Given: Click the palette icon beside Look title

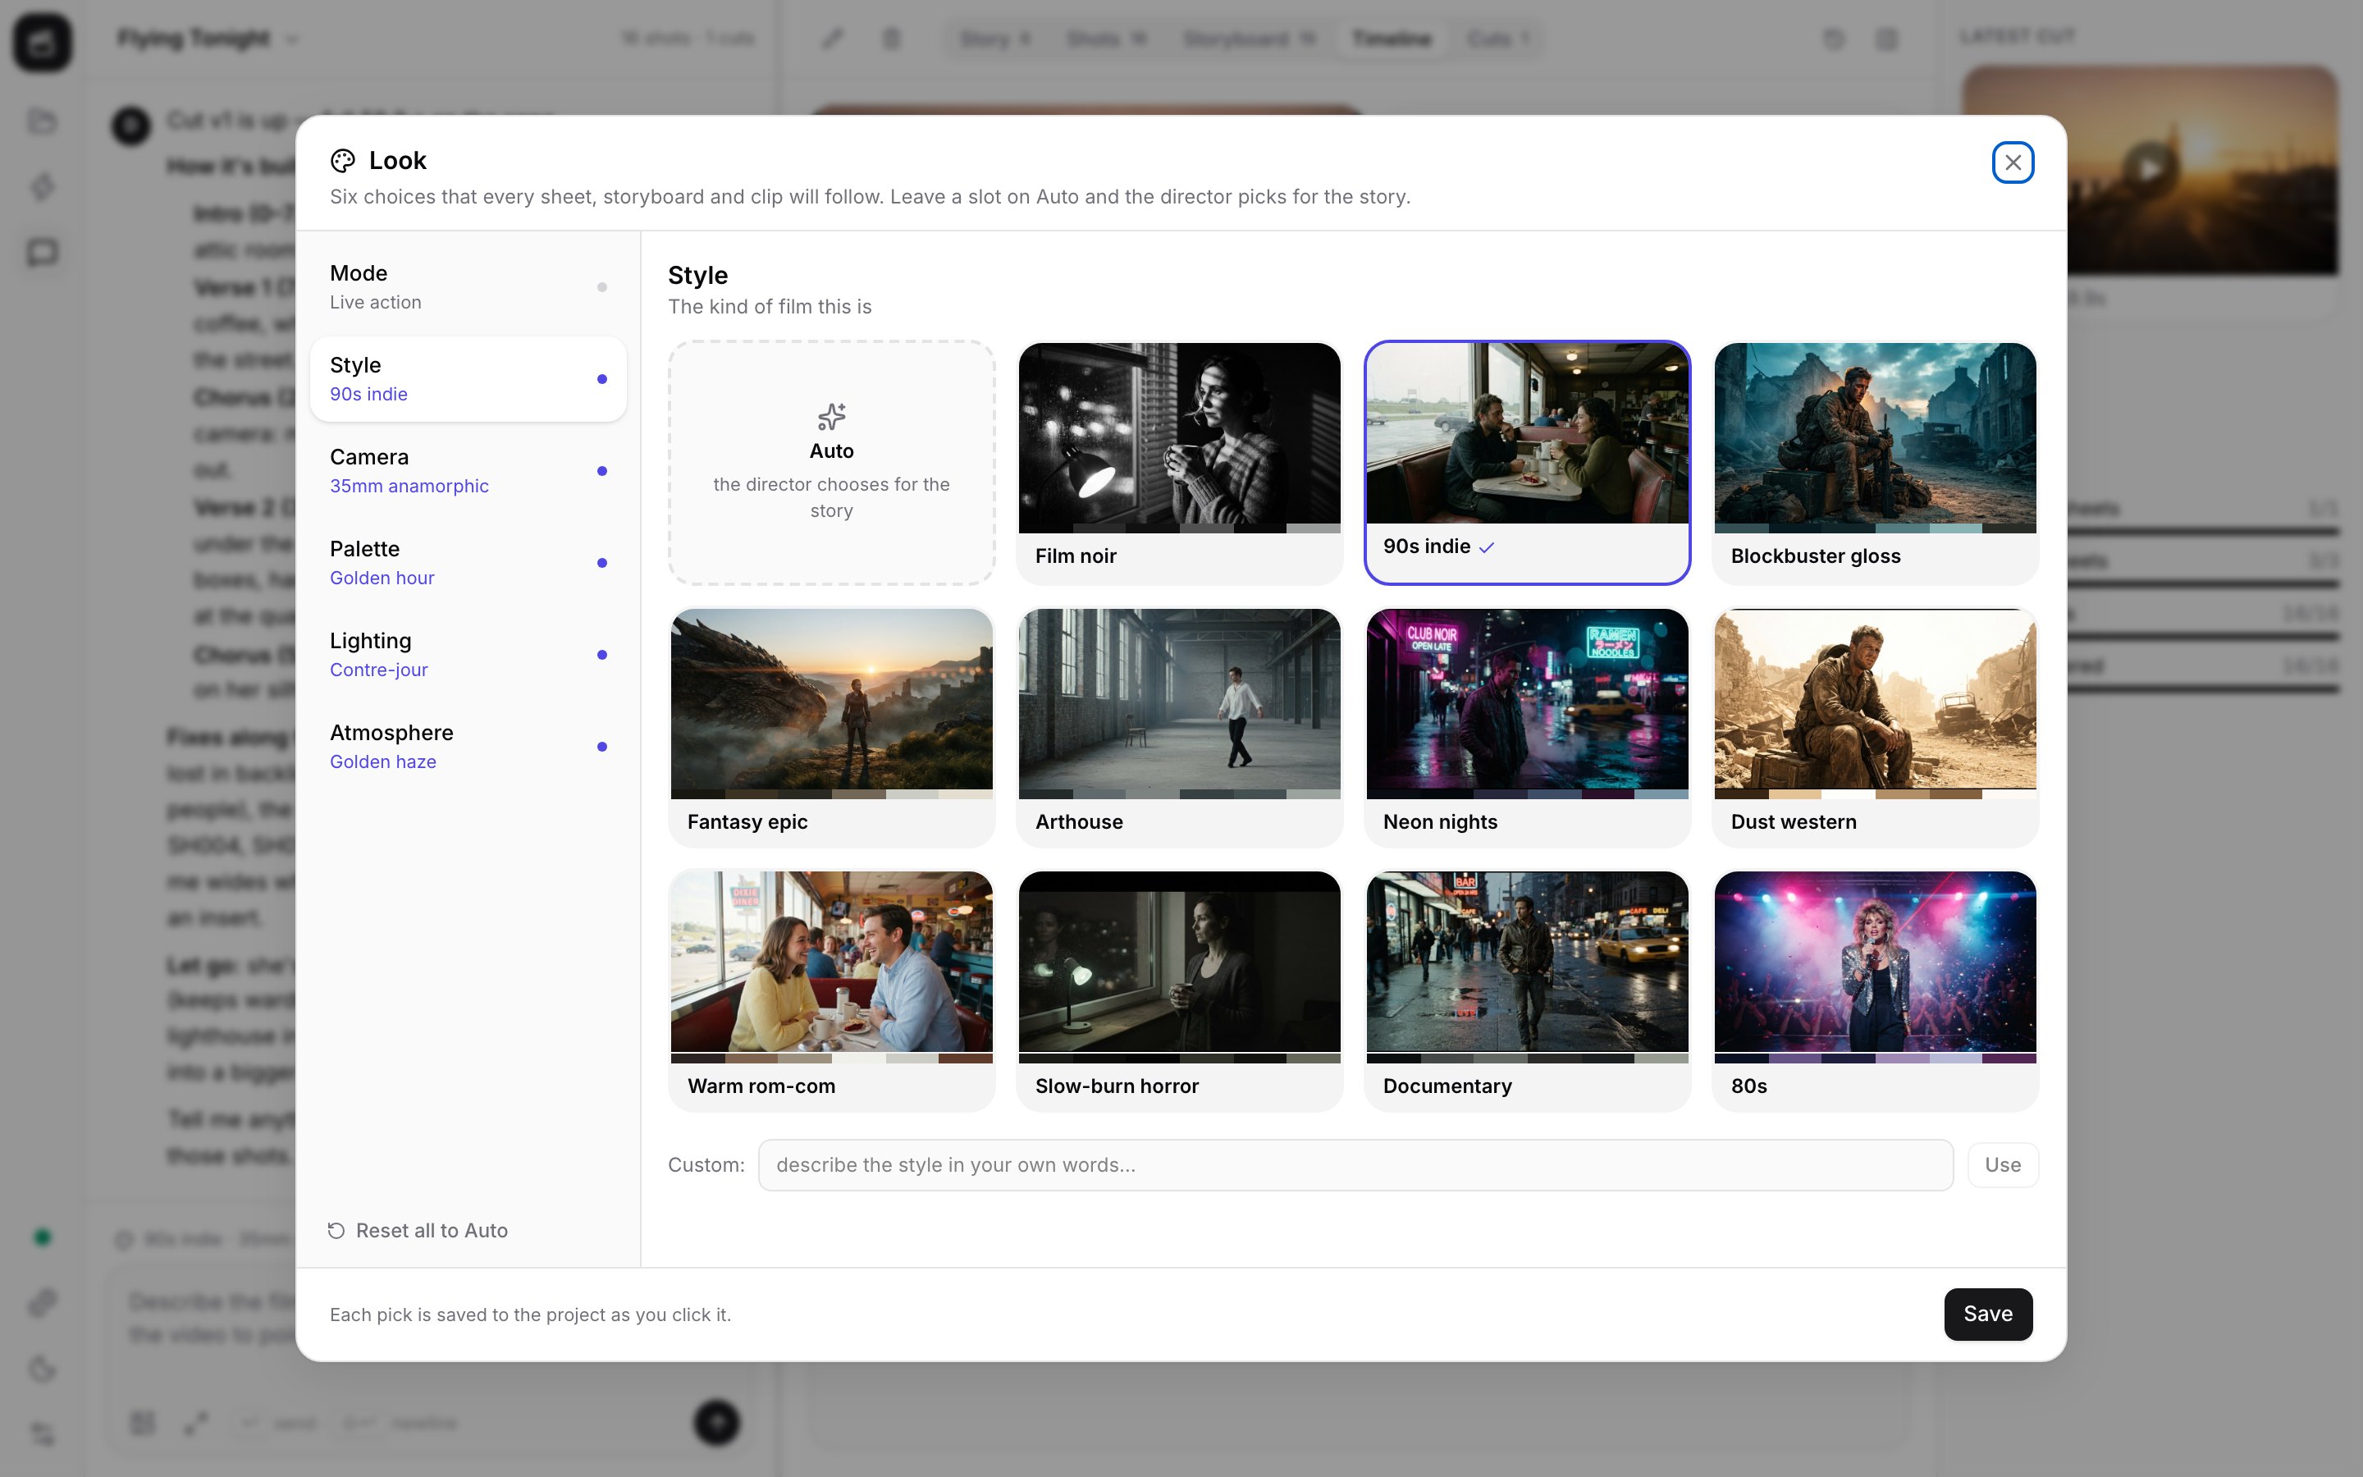Looking at the screenshot, I should coord(343,161).
